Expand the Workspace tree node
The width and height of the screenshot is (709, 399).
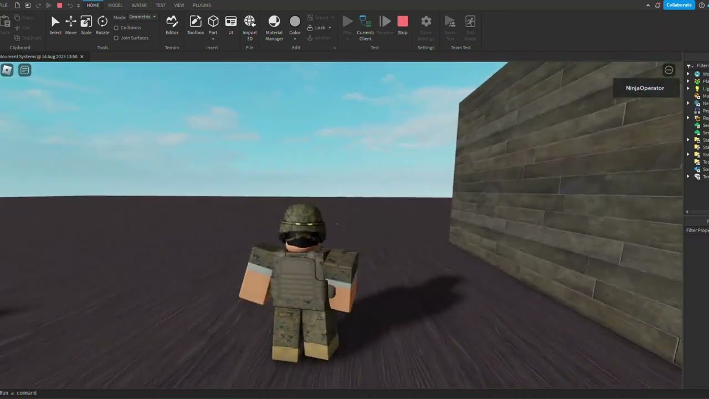[x=689, y=74]
